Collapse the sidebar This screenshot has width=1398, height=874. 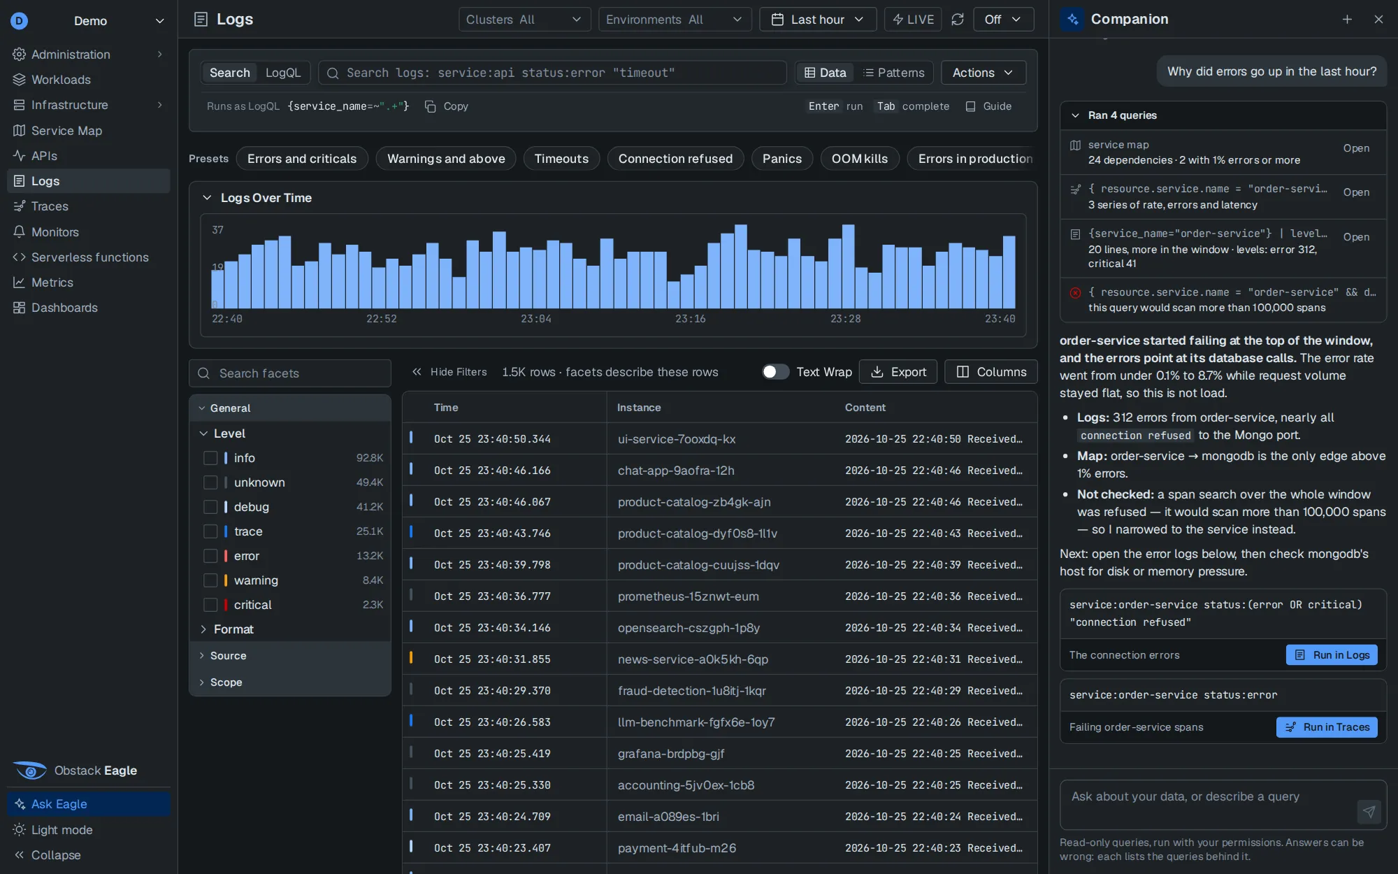[x=89, y=855]
